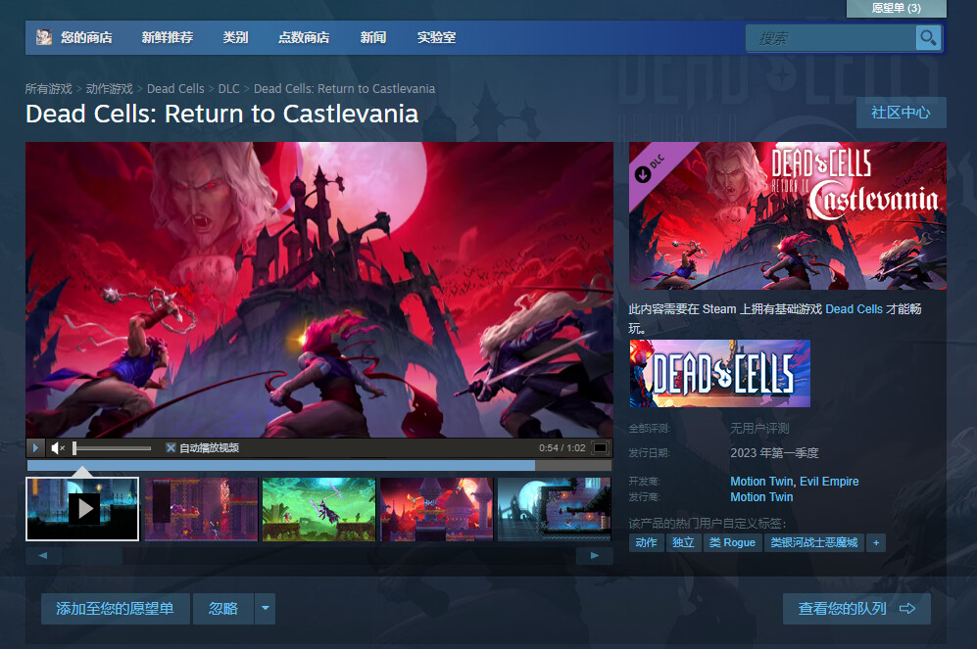Play the video with the play button
Image resolution: width=977 pixels, height=649 pixels.
click(x=35, y=447)
